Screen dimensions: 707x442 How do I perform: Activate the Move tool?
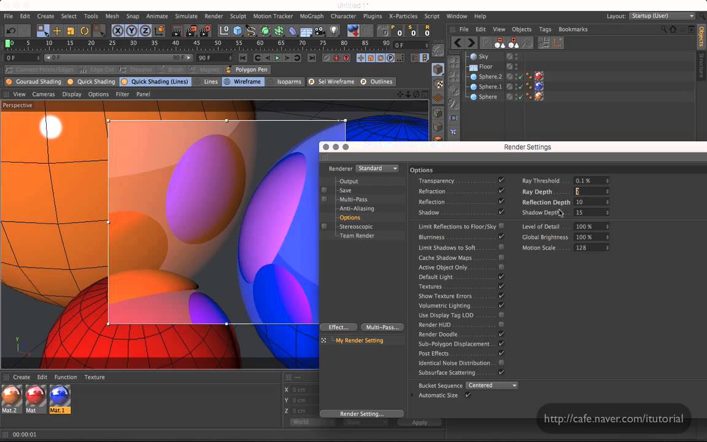tap(57, 31)
